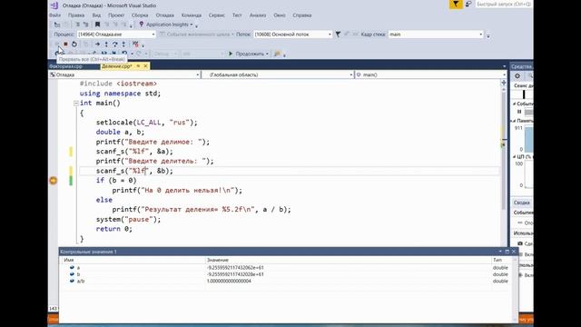Screen dimensions: 581x327
Task: Click the Step Out icon
Action: [123, 45]
